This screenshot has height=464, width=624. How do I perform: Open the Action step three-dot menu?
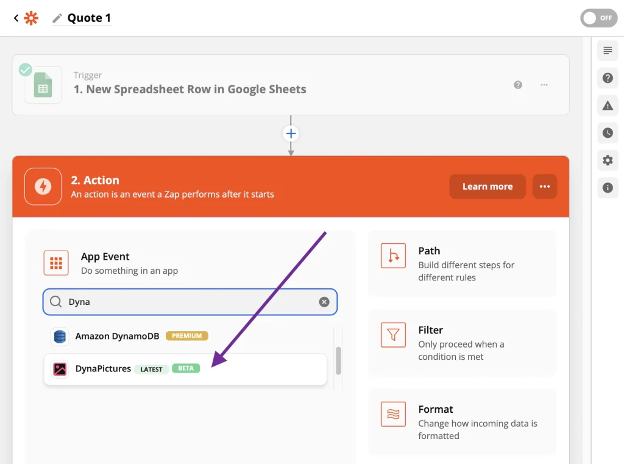[545, 187]
